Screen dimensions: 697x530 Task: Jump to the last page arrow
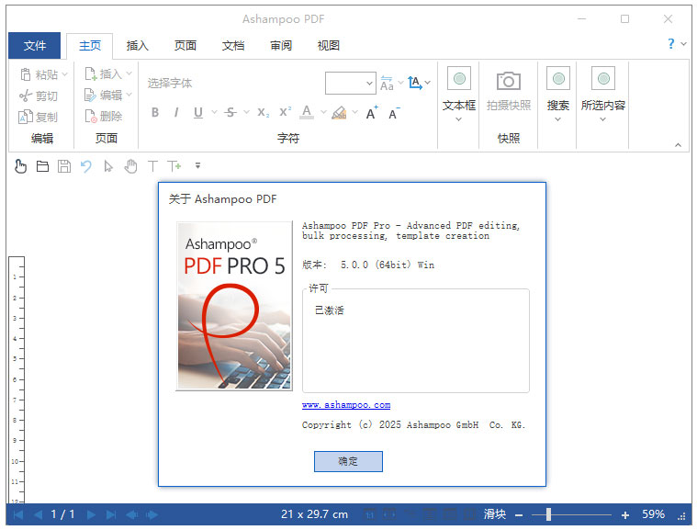tap(111, 515)
